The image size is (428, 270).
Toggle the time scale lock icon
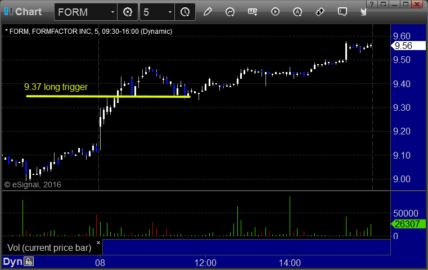[x=29, y=262]
